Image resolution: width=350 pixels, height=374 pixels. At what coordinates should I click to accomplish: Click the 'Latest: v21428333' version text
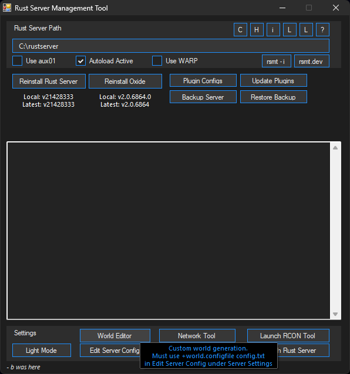[x=48, y=104]
